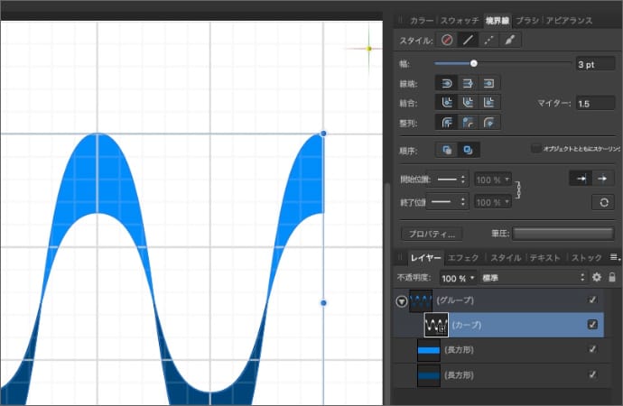Pick the first line cap option
The width and height of the screenshot is (623, 406).
point(446,83)
